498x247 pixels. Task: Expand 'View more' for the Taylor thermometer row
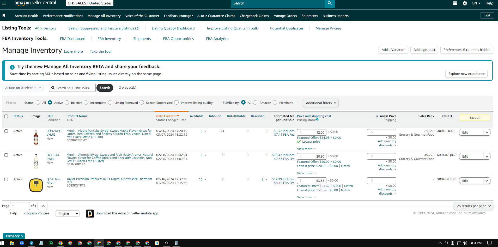306,197
